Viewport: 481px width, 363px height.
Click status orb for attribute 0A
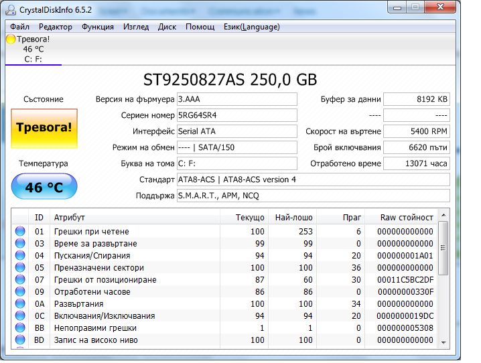(x=20, y=303)
